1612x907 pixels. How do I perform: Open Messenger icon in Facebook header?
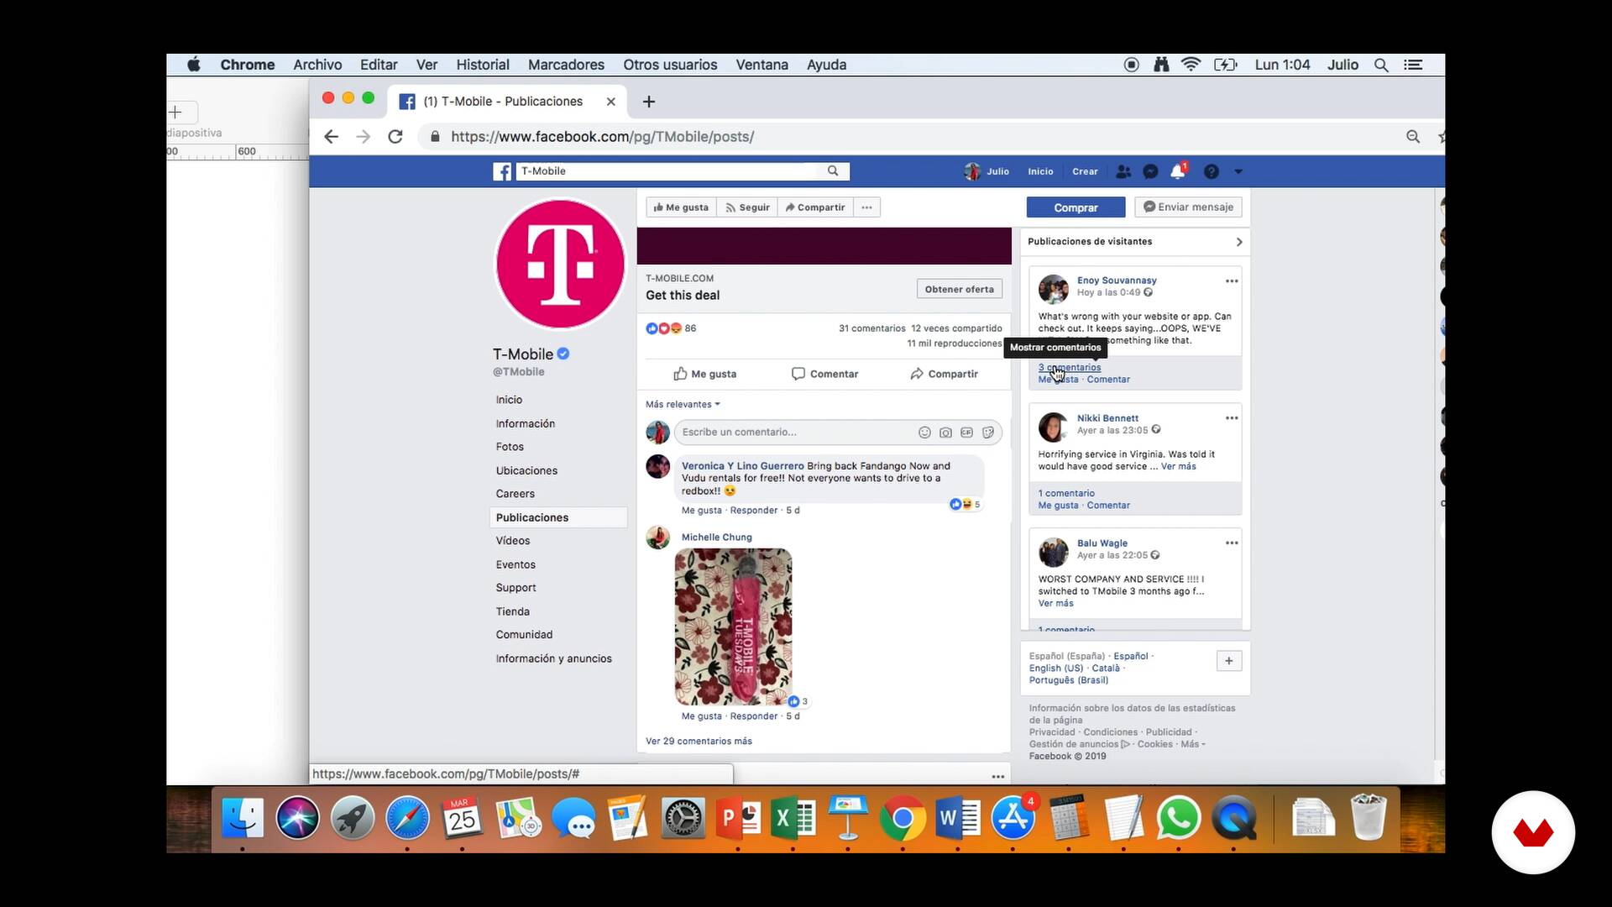point(1150,171)
